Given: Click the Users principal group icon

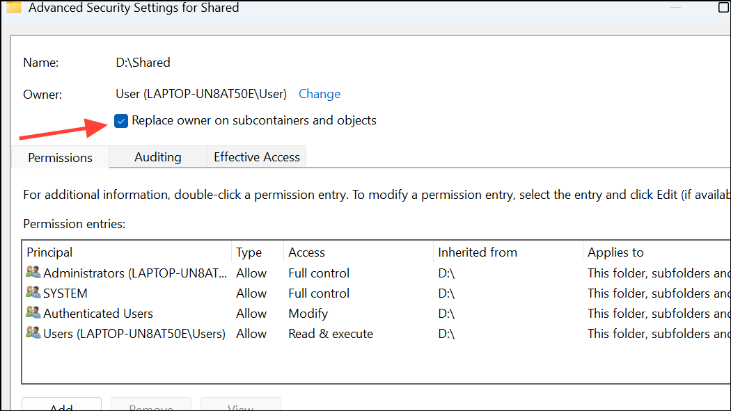Looking at the screenshot, I should (x=33, y=333).
